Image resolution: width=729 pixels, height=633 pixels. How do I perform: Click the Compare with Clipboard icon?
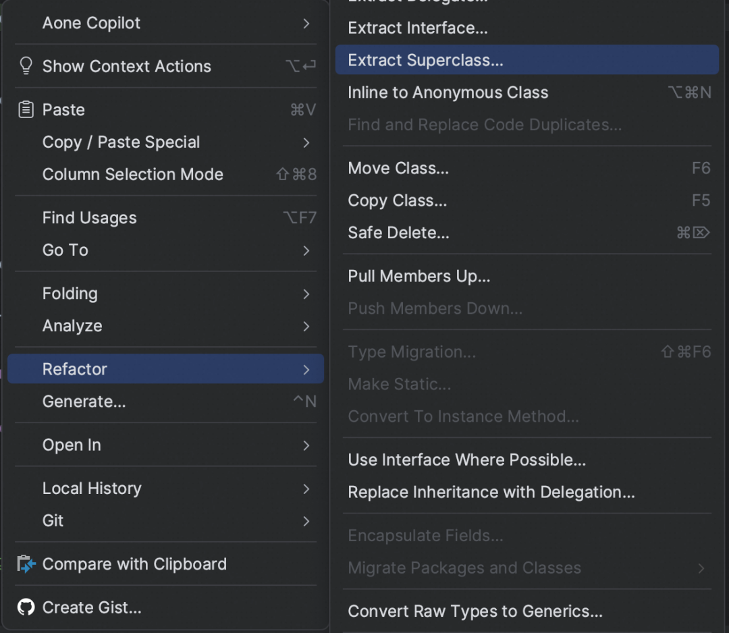pyautogui.click(x=26, y=564)
